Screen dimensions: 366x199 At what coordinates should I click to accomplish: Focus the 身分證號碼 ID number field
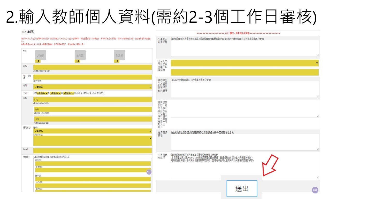(93, 77)
